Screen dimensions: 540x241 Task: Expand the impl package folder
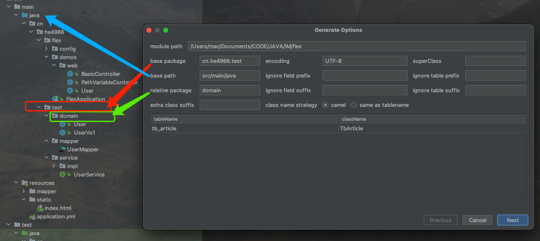coord(54,166)
